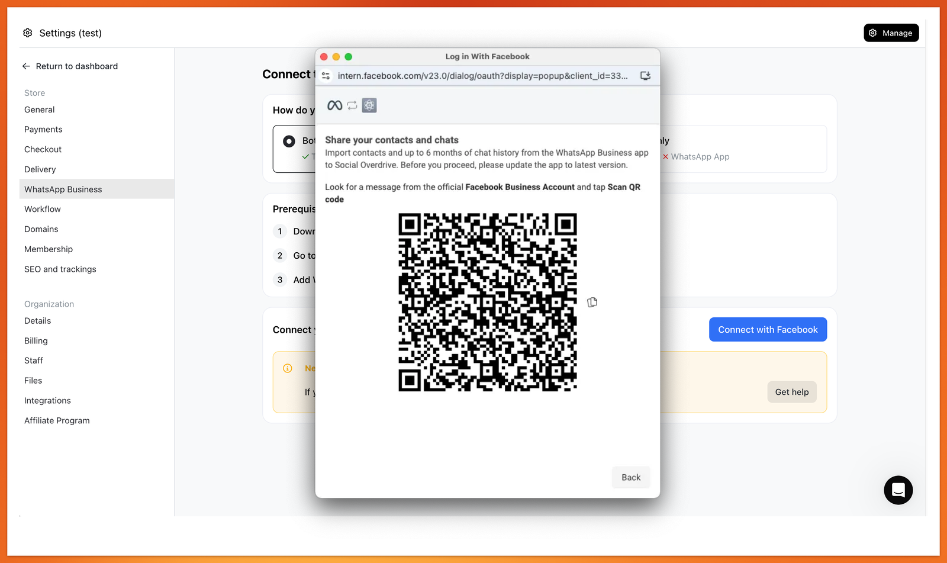
Task: Click the QR code image
Action: click(x=488, y=303)
